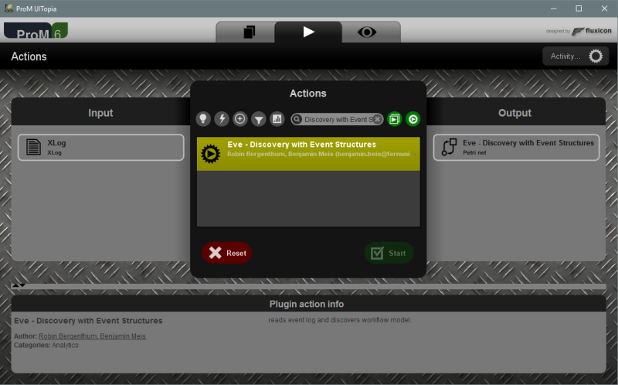Close the ProM UITopia window
Screen dimensions: 618x385
click(604, 9)
